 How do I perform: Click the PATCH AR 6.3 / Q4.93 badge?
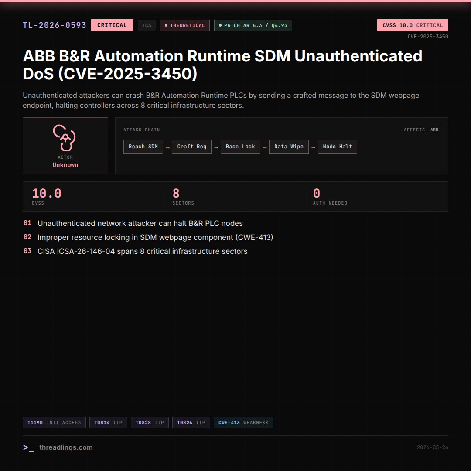[x=253, y=26]
